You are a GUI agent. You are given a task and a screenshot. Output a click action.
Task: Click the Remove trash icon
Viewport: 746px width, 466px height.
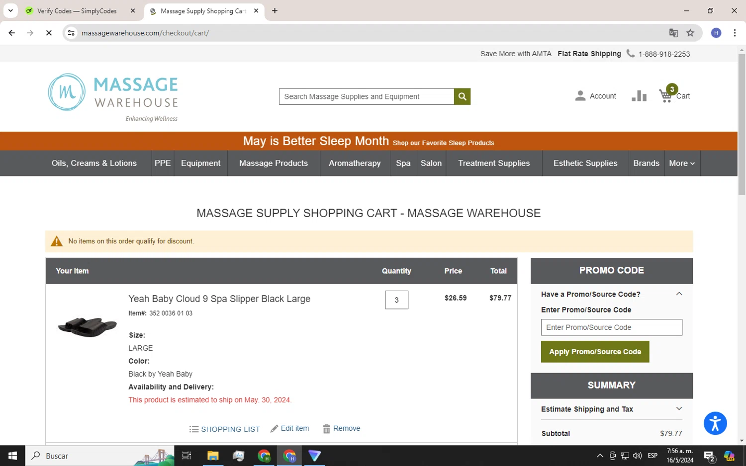coord(326,429)
